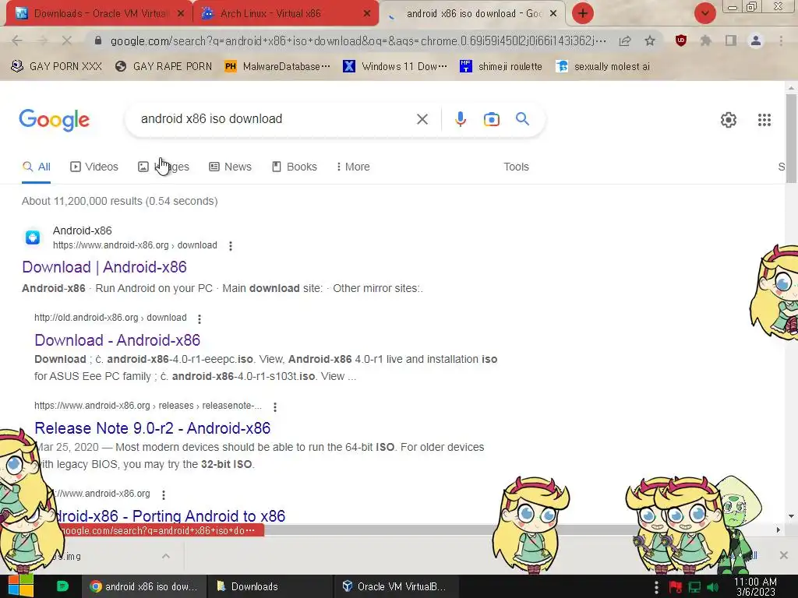
Task: Start voice search with microphone icon
Action: pyautogui.click(x=460, y=119)
